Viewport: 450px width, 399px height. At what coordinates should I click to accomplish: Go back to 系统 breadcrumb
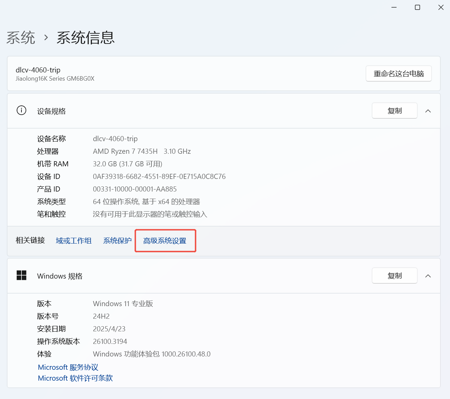21,37
